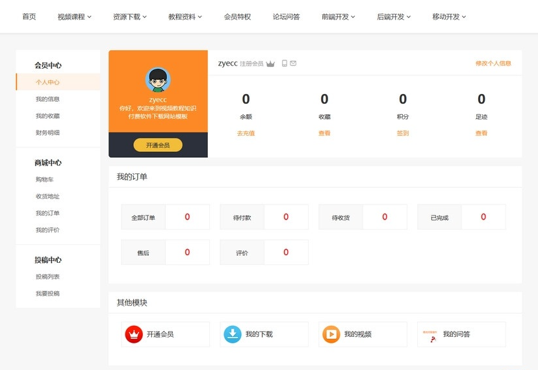Select 个人中心 in the sidebar
The height and width of the screenshot is (370, 538).
click(x=58, y=82)
